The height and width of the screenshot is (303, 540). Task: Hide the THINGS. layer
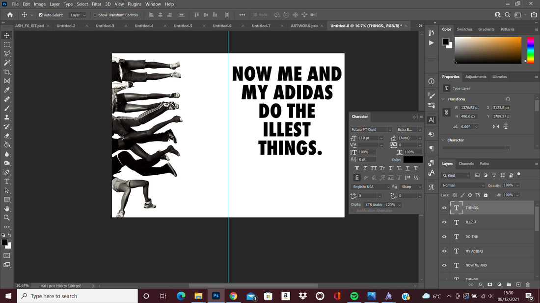pyautogui.click(x=444, y=208)
